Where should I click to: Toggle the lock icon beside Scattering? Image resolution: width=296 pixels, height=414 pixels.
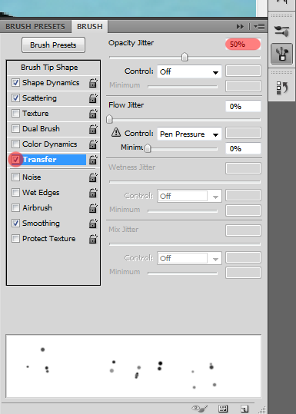pos(93,98)
